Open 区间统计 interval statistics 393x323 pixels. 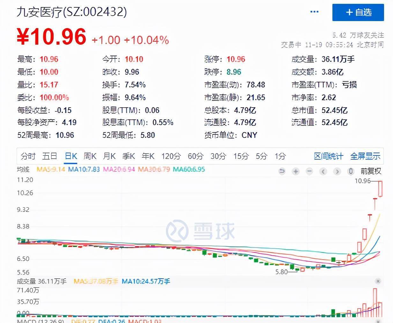tap(328, 156)
